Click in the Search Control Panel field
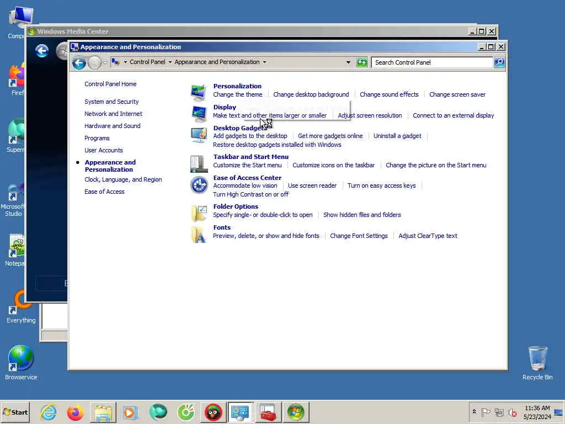The image size is (565, 424). (x=432, y=62)
